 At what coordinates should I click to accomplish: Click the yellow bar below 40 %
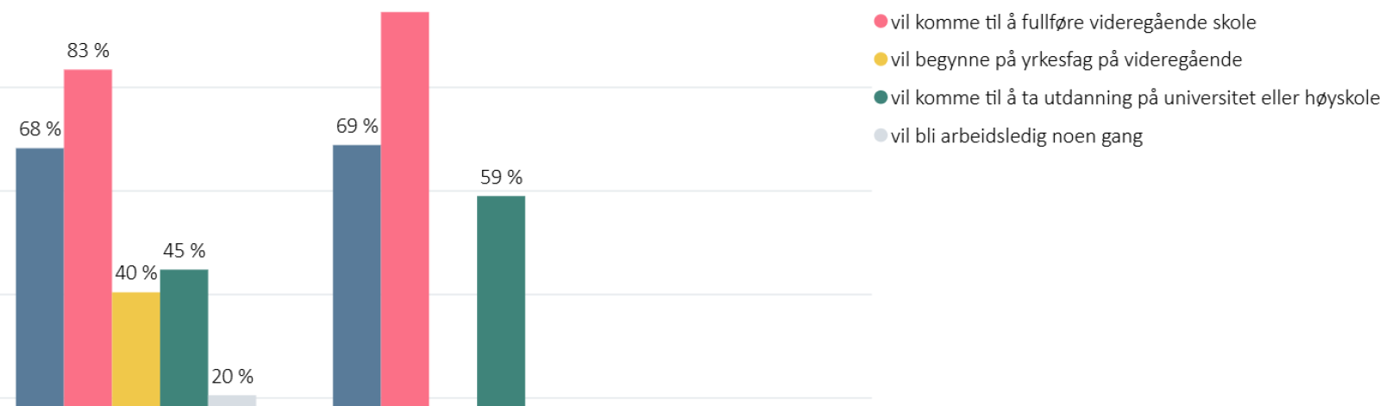click(135, 348)
